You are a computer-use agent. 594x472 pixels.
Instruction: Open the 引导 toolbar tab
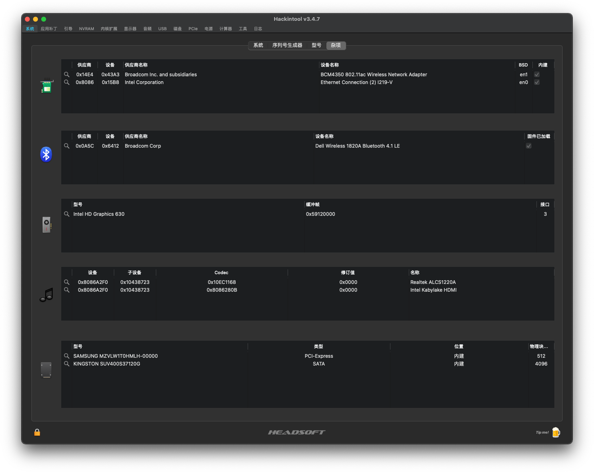(68, 29)
